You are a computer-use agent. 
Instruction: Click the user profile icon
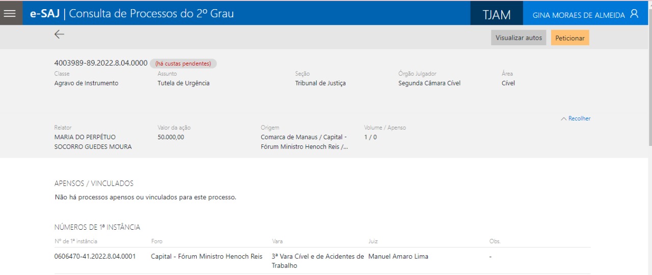(634, 14)
